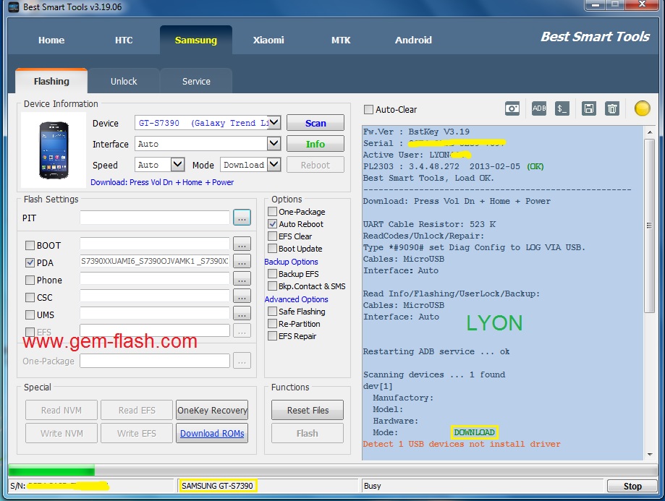Viewport: 665px width, 501px height.
Task: Open the Speed dropdown
Action: 177,164
